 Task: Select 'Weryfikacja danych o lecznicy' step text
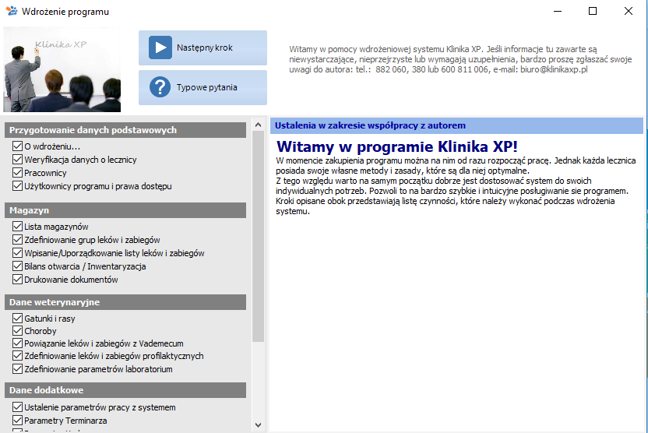80,160
